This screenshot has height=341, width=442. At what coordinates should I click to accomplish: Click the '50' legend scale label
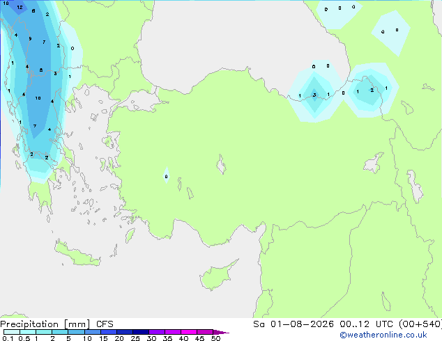click(x=215, y=338)
